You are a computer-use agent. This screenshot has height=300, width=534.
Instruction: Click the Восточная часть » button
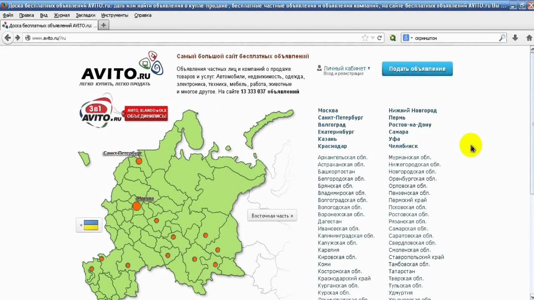(272, 216)
